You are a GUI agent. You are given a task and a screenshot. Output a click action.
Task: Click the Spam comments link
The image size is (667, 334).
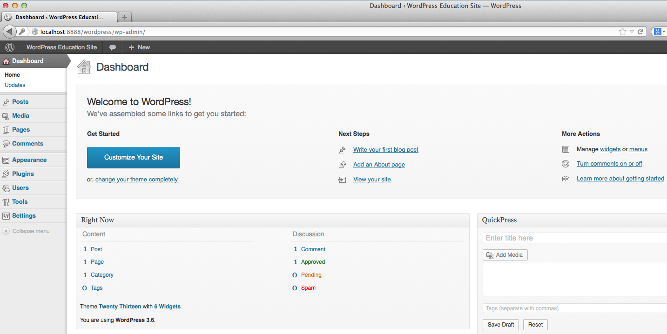click(x=308, y=288)
